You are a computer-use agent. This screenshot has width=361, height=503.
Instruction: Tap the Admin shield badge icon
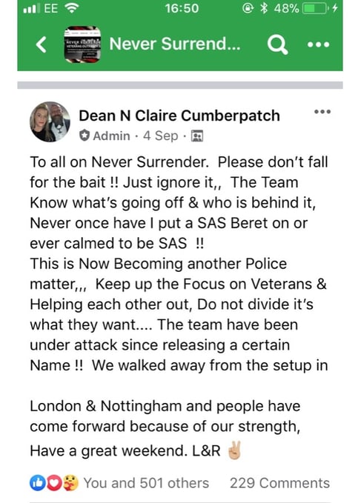tap(84, 136)
